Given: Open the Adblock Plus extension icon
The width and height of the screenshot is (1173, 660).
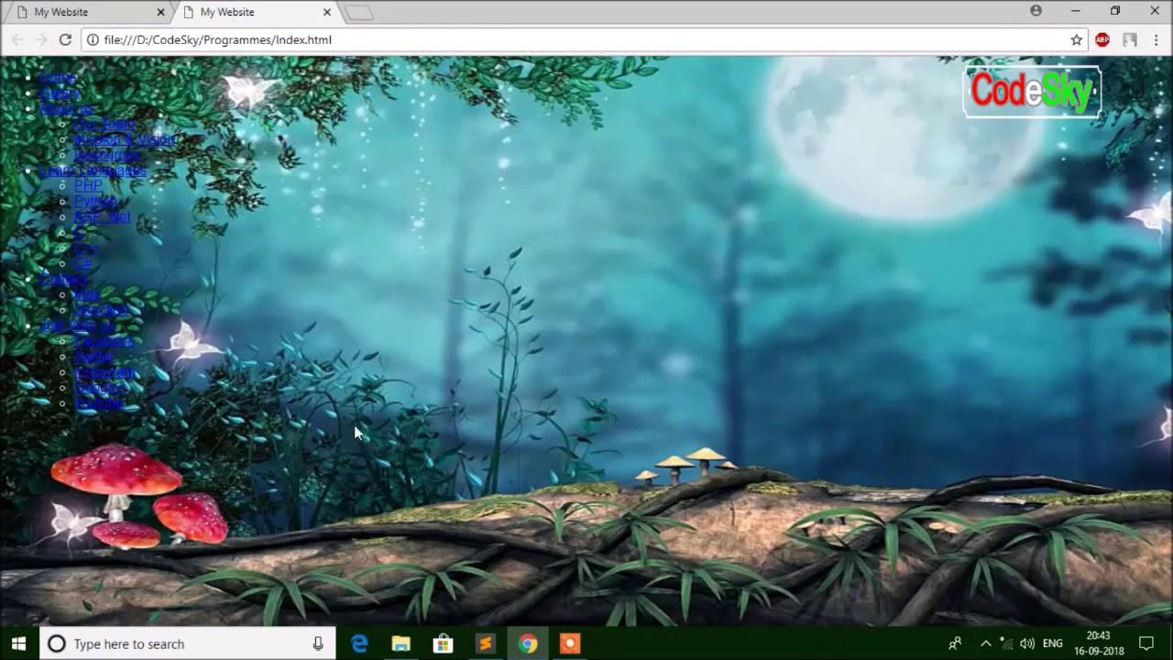Looking at the screenshot, I should (x=1102, y=39).
